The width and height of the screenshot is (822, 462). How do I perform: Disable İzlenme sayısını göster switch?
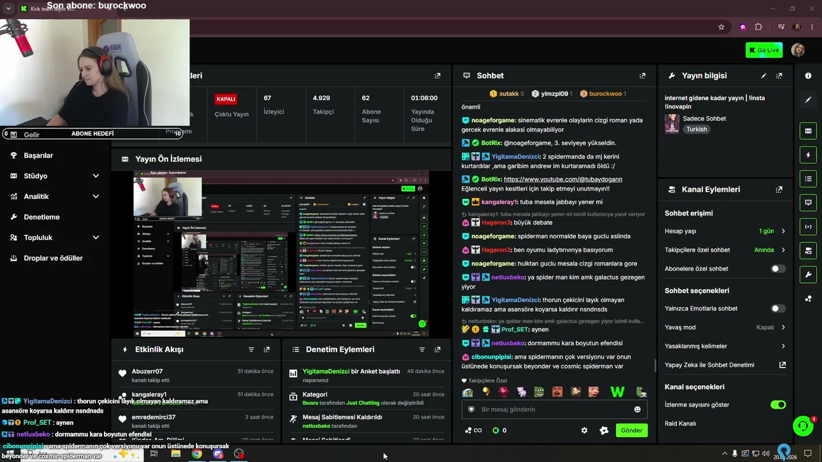[x=778, y=405]
